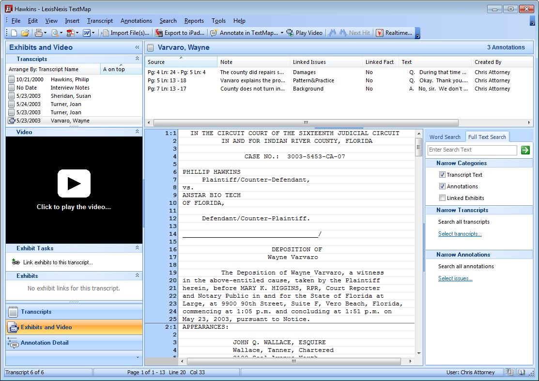Switch to the Full Text Search tab
Screen dimensions: 539x381
(487, 137)
